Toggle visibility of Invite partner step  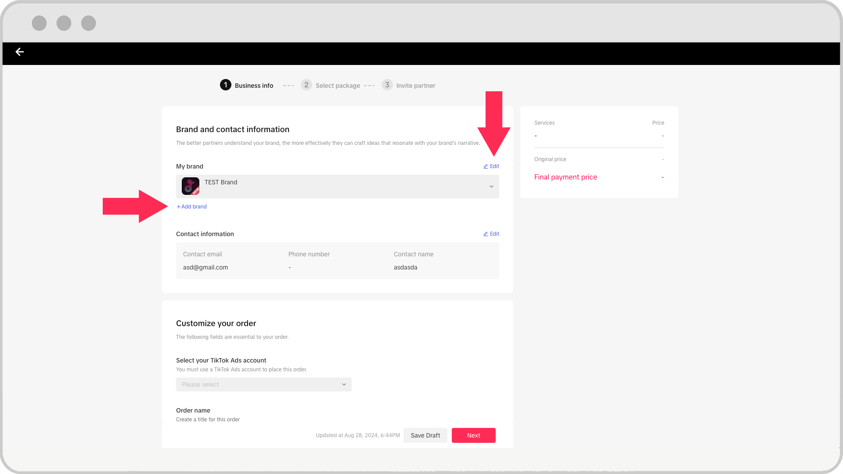[x=409, y=85]
